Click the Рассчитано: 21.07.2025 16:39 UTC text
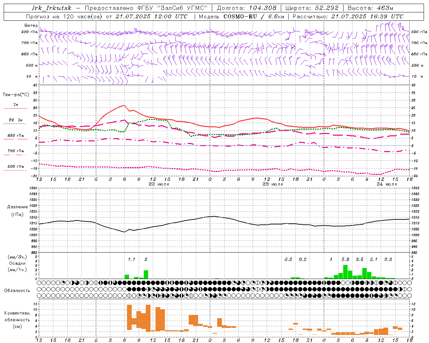Screen dimensions: 429x343 pos(348,16)
